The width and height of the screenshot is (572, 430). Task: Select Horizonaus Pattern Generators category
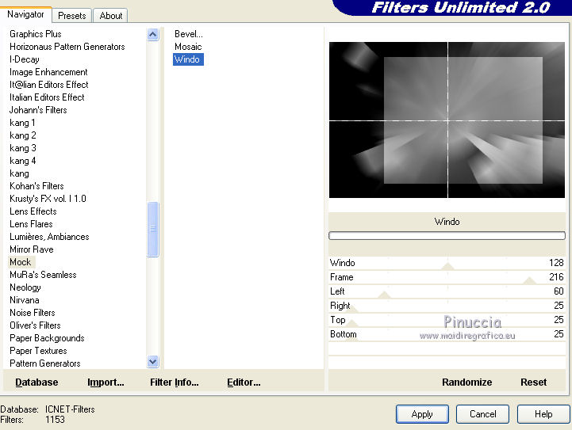click(x=67, y=47)
